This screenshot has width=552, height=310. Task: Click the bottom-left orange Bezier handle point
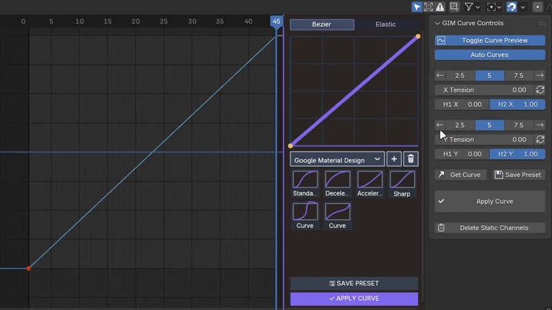point(290,146)
